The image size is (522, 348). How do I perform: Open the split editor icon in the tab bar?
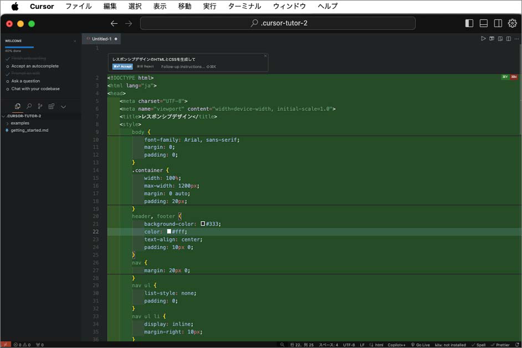pos(508,39)
